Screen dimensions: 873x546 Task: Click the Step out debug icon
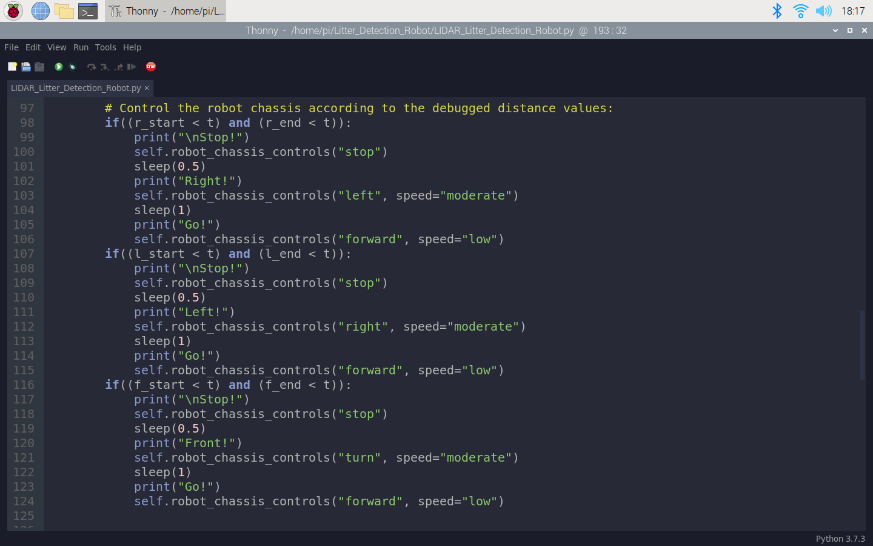click(x=119, y=67)
